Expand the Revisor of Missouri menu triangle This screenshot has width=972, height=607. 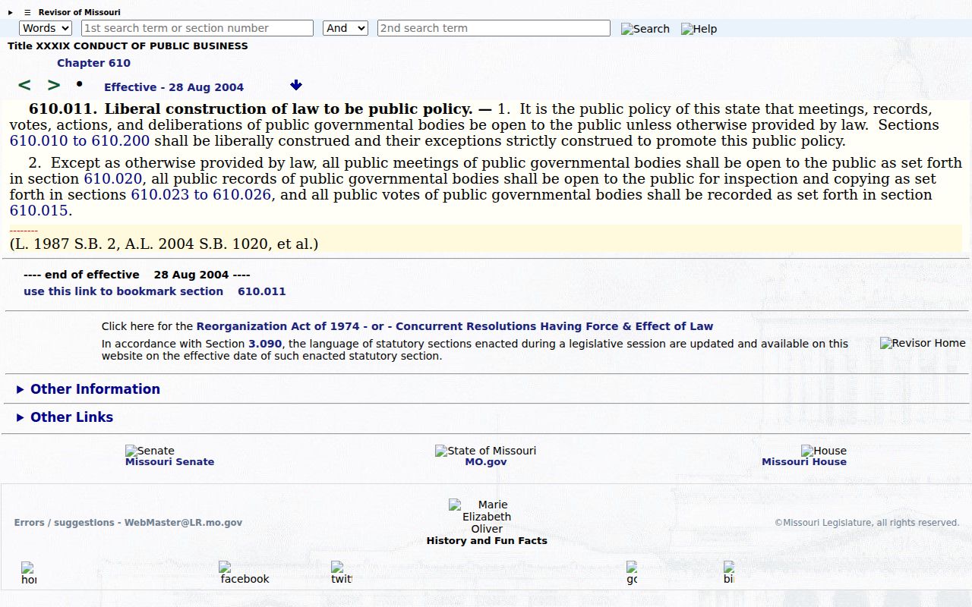(x=11, y=12)
